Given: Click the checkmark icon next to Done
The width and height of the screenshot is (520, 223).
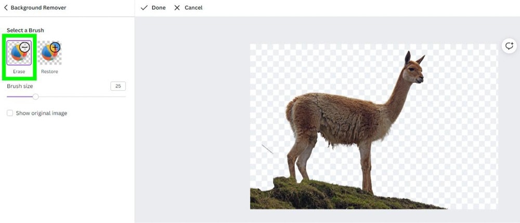Looking at the screenshot, I should tap(144, 8).
